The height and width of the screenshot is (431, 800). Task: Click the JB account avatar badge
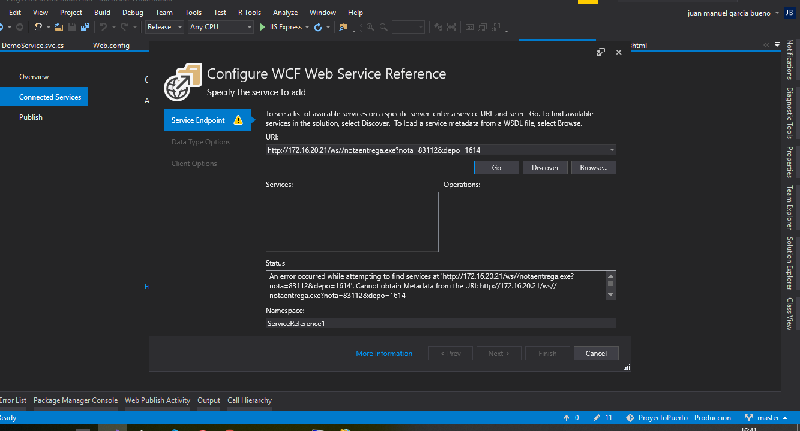pos(789,13)
